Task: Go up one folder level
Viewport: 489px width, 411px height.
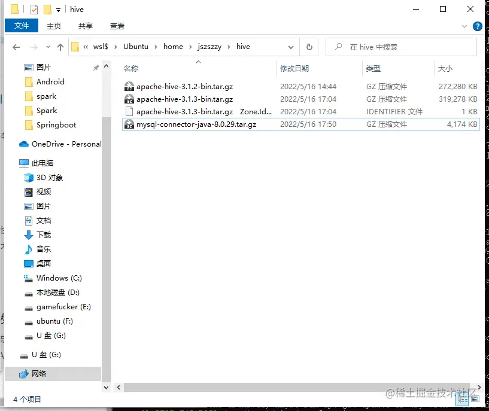Action: [x=60, y=47]
